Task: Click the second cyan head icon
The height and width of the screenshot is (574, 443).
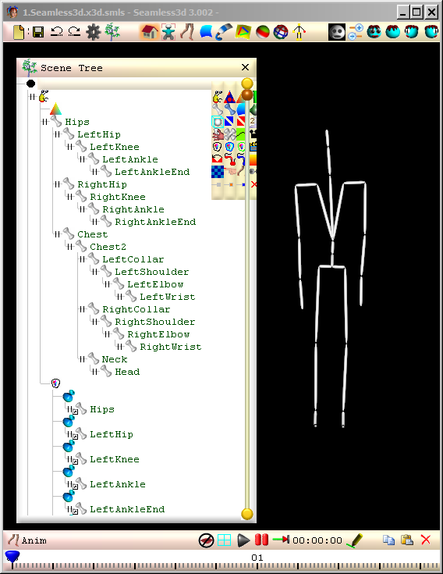Action: [x=393, y=32]
